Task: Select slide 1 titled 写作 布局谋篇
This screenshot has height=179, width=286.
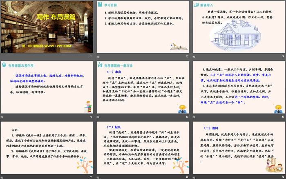Action: coord(47,27)
